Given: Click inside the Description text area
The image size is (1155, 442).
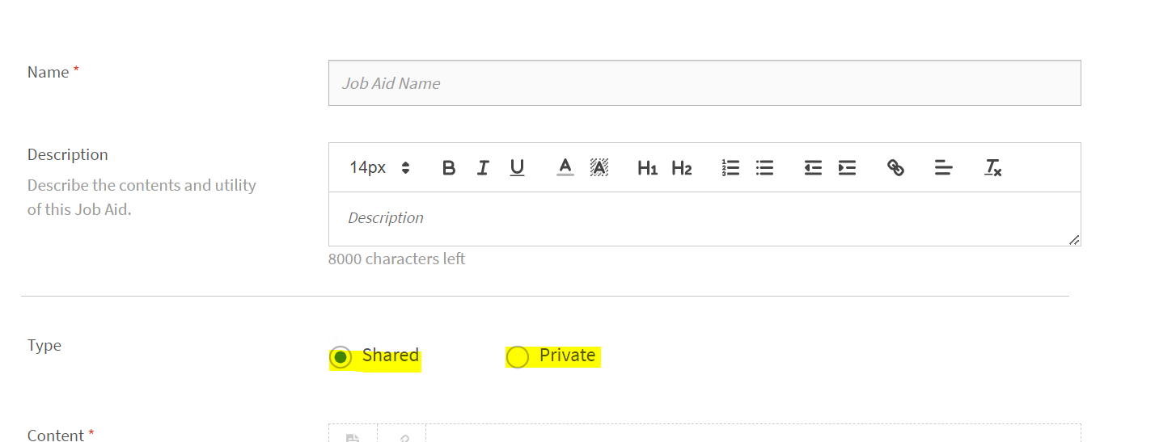Looking at the screenshot, I should (x=704, y=218).
